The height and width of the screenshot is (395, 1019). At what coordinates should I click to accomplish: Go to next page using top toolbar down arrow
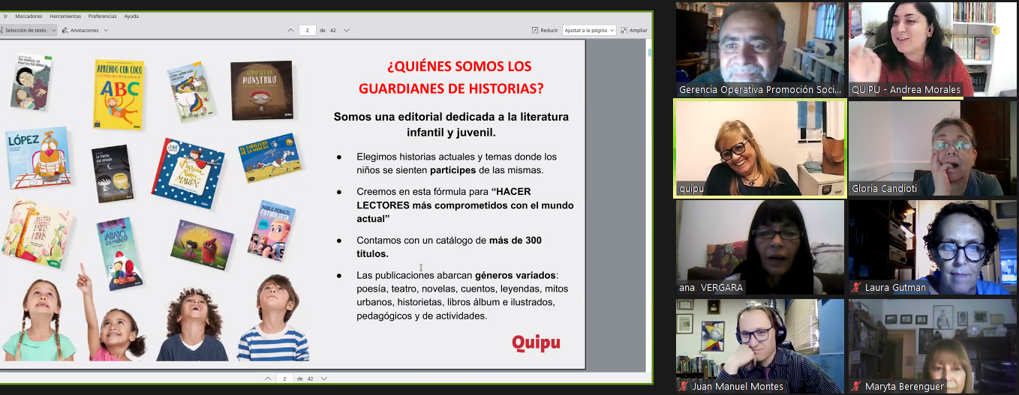347,31
